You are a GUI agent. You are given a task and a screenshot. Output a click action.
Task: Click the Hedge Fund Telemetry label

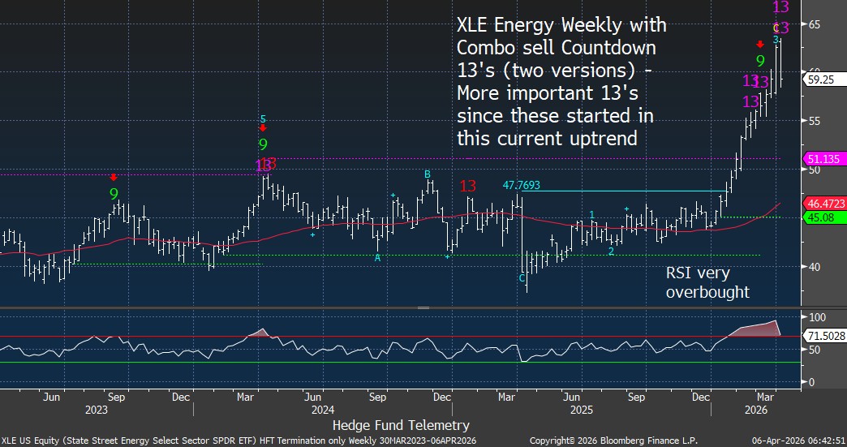401,425
